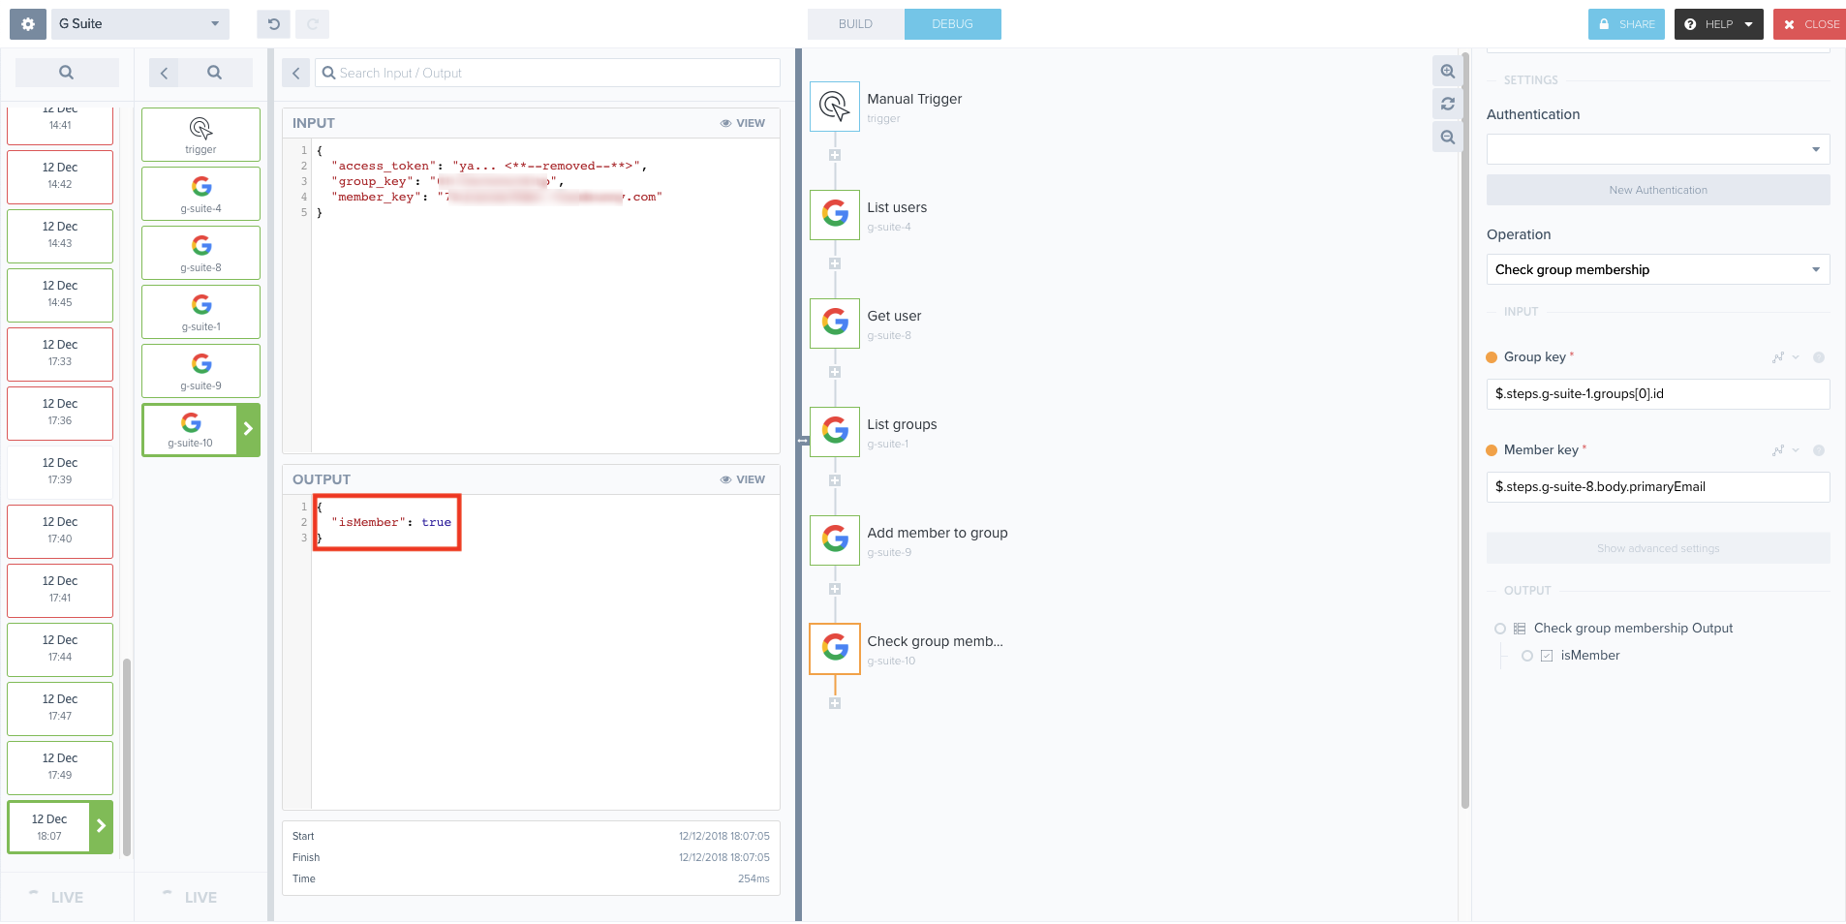Switch to the DEBUG tab
Image resolution: width=1846 pixels, height=924 pixels.
pyautogui.click(x=952, y=24)
